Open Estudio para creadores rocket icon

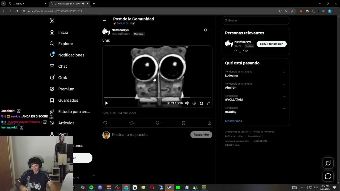click(52, 112)
